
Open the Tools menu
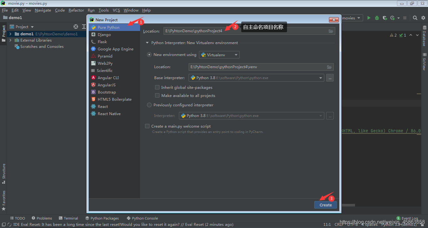(x=104, y=10)
